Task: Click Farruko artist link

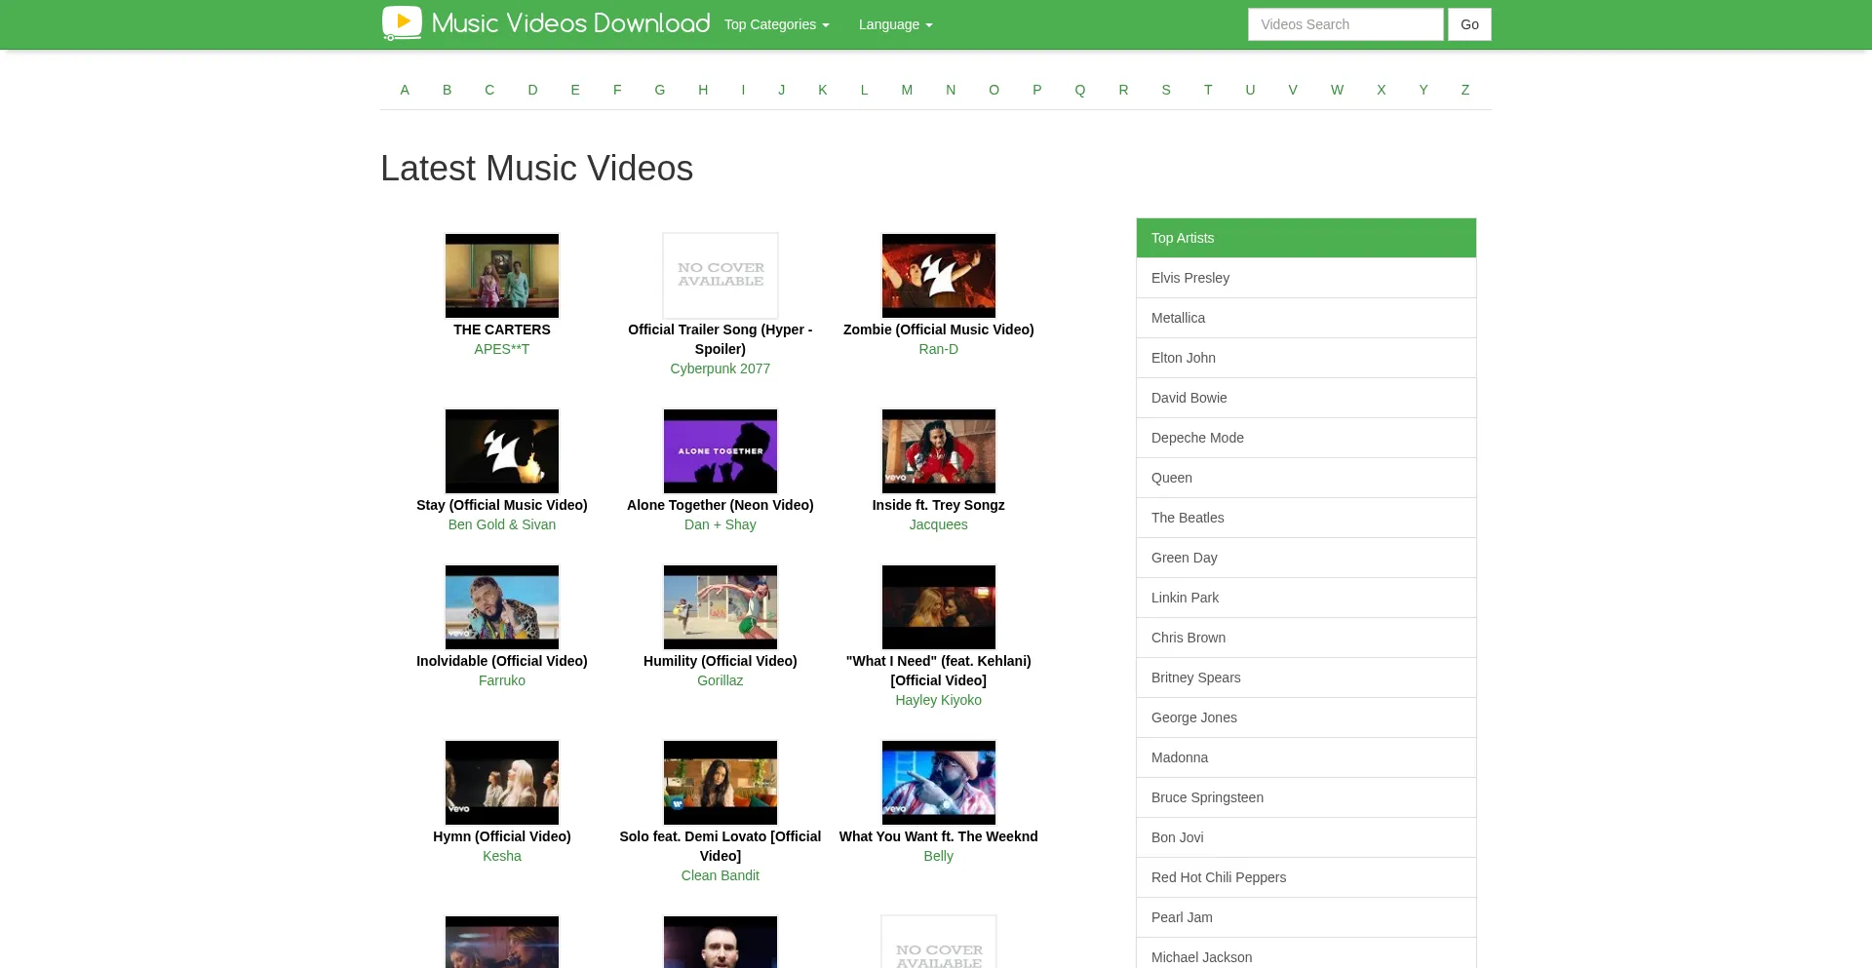Action: coord(502,680)
